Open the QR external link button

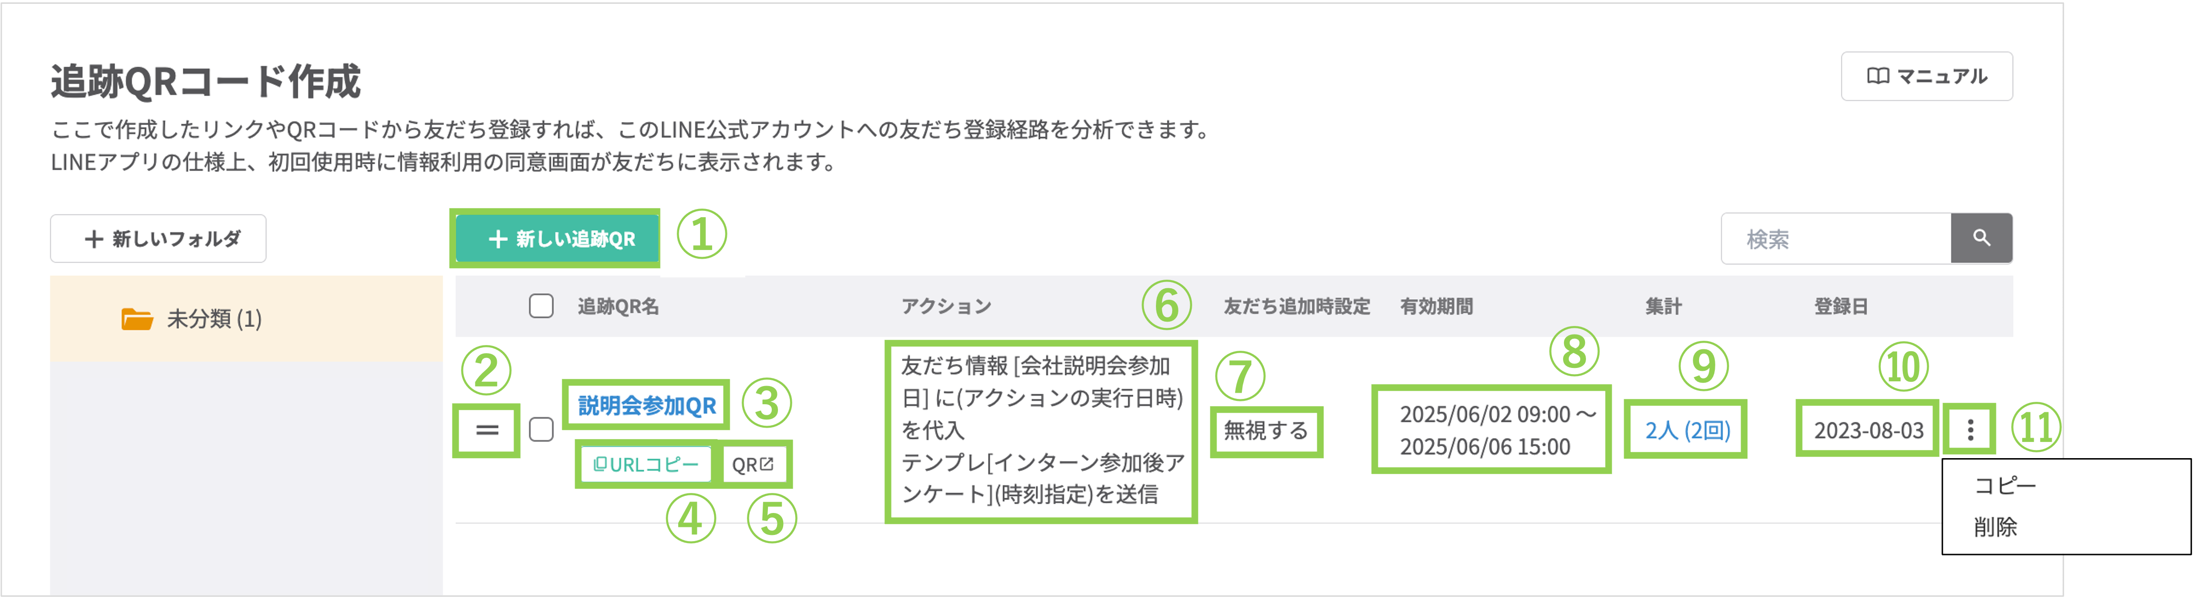click(x=753, y=464)
